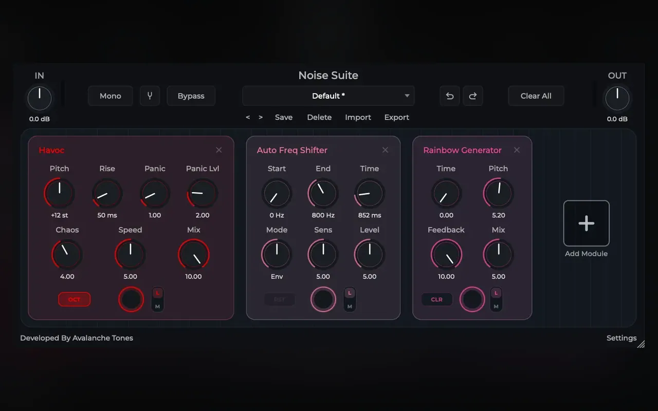
Task: Click the Rainbow Generator round footswitch
Action: coord(472,299)
